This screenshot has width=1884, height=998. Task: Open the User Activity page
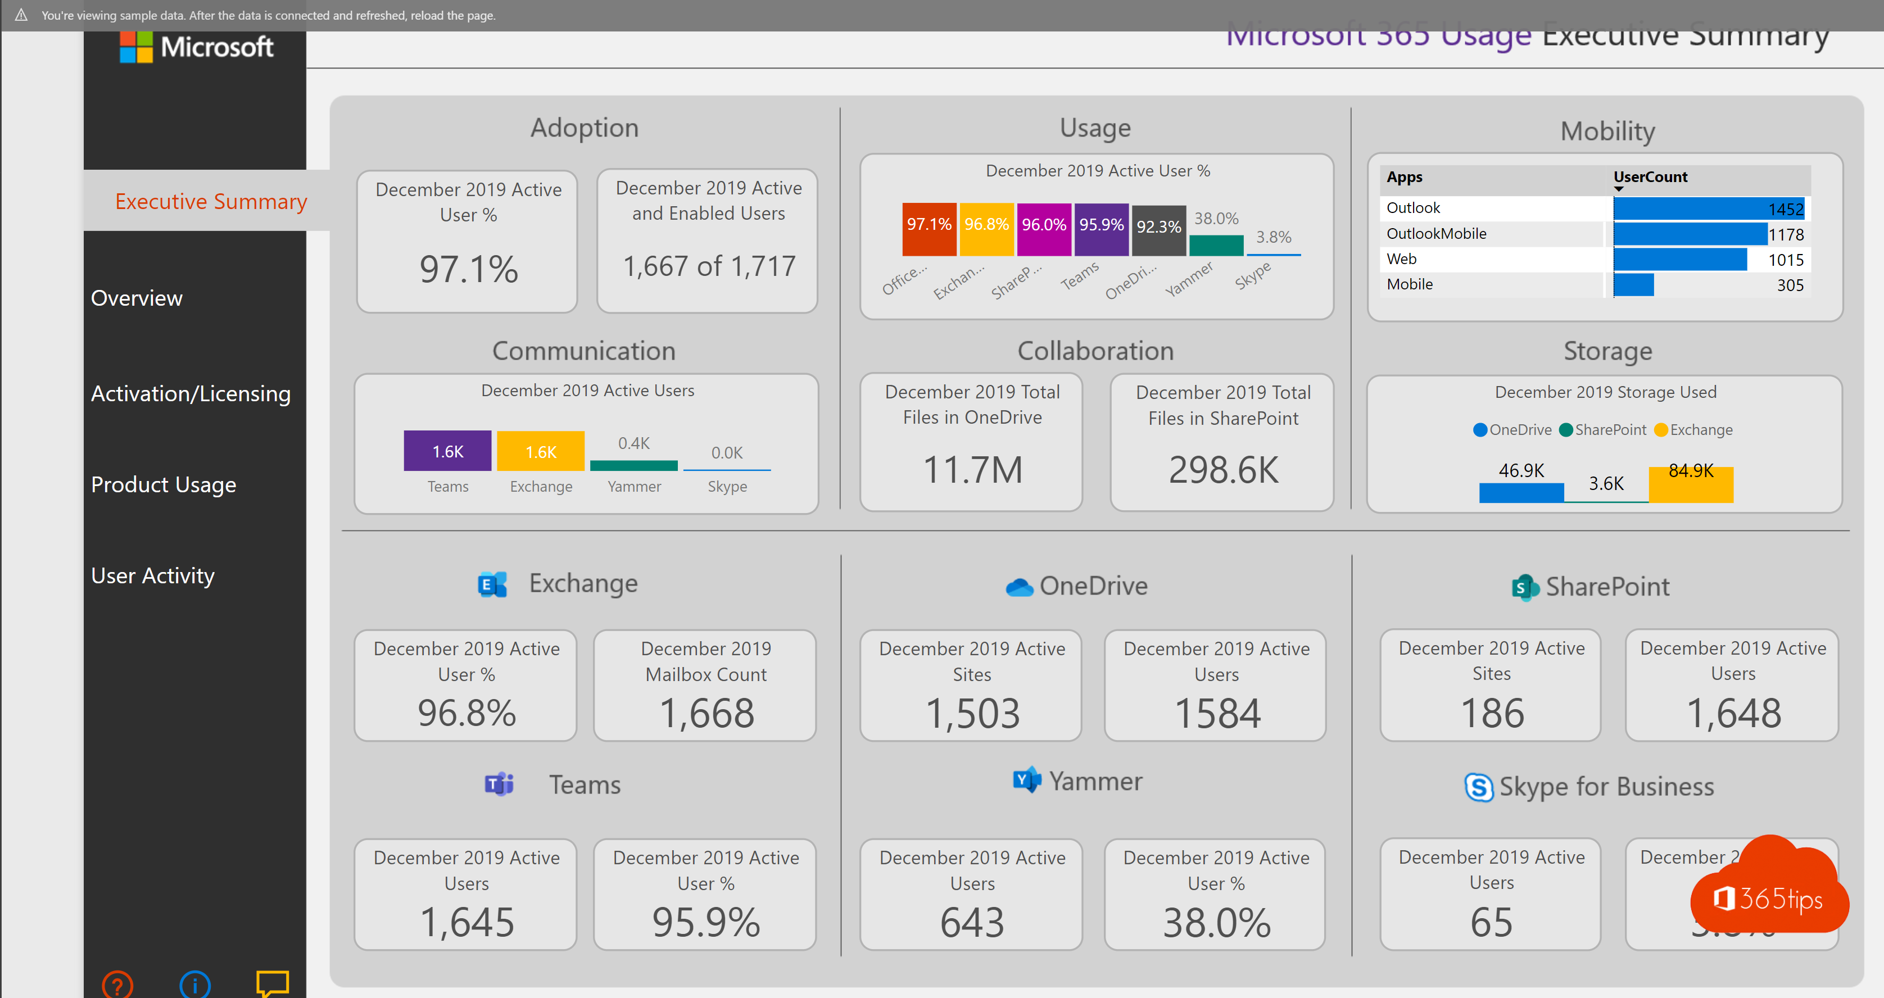tap(153, 576)
